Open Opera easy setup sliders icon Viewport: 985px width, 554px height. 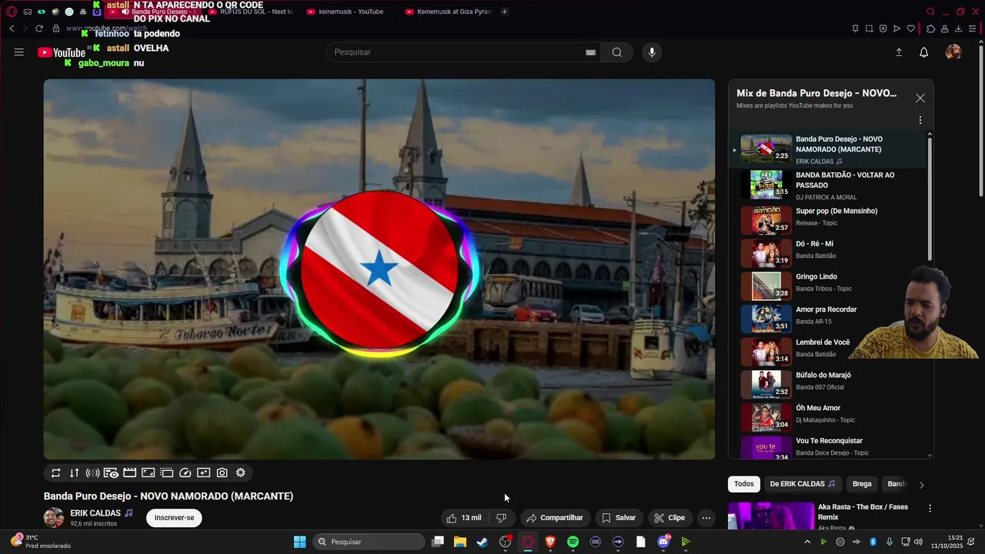[973, 28]
